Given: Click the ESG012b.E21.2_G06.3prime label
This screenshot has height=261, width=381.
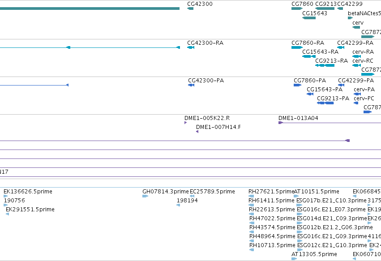Looking at the screenshot, I should (x=335, y=227).
